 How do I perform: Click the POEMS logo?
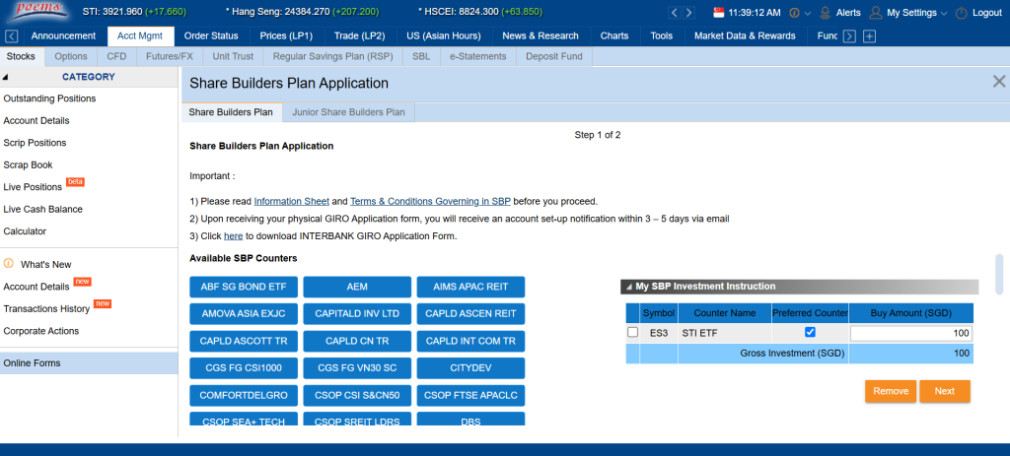tap(38, 11)
